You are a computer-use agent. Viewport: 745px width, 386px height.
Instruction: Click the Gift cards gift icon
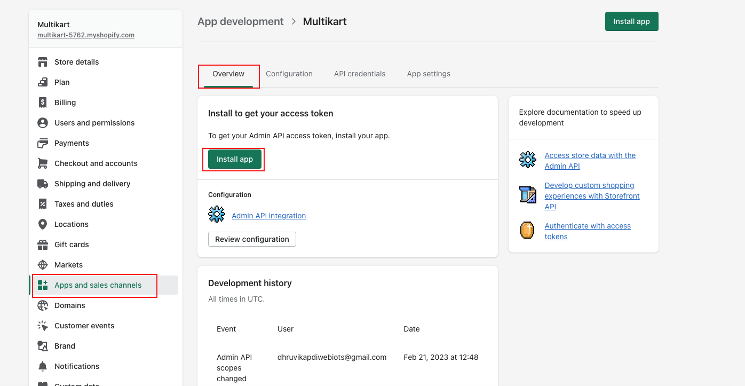(x=43, y=245)
